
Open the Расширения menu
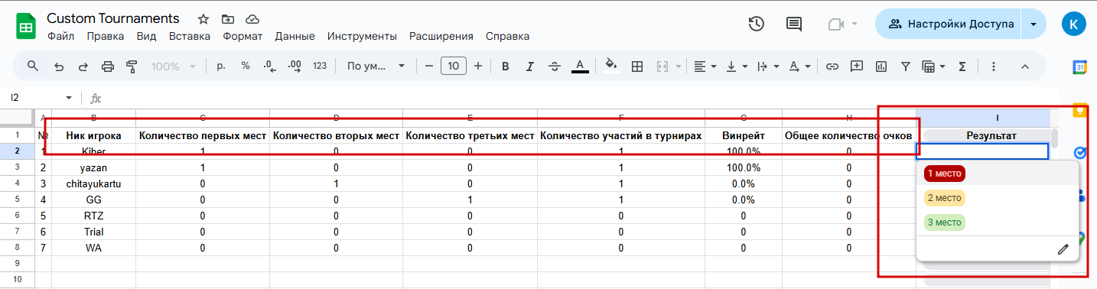[441, 36]
